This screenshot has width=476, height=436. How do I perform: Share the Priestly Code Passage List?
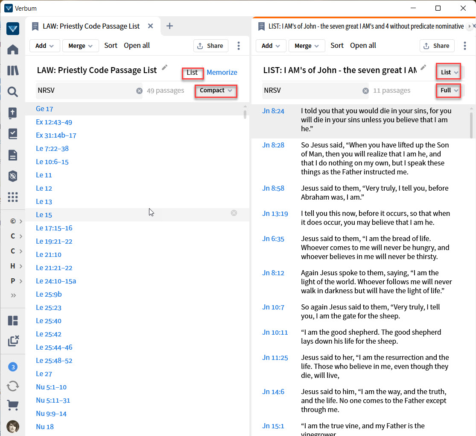[x=210, y=45]
